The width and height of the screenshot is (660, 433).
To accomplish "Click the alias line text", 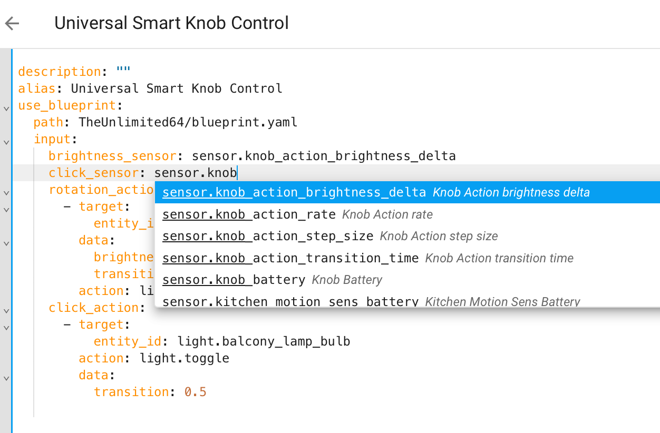I will (177, 88).
